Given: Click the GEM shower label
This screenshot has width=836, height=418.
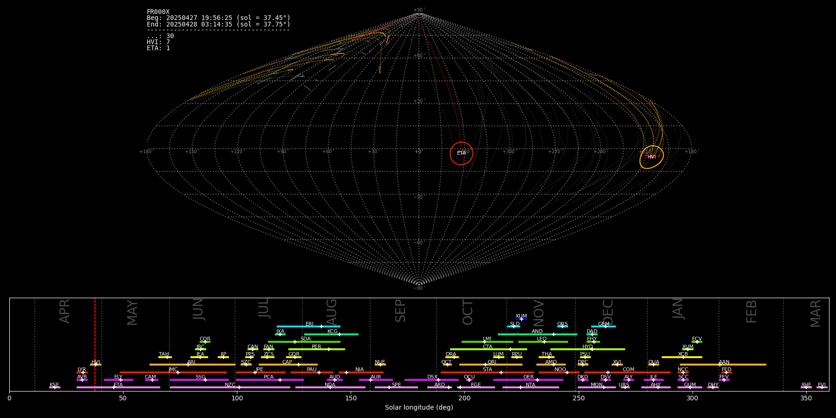Looking at the screenshot, I should pyautogui.click(x=604, y=324).
